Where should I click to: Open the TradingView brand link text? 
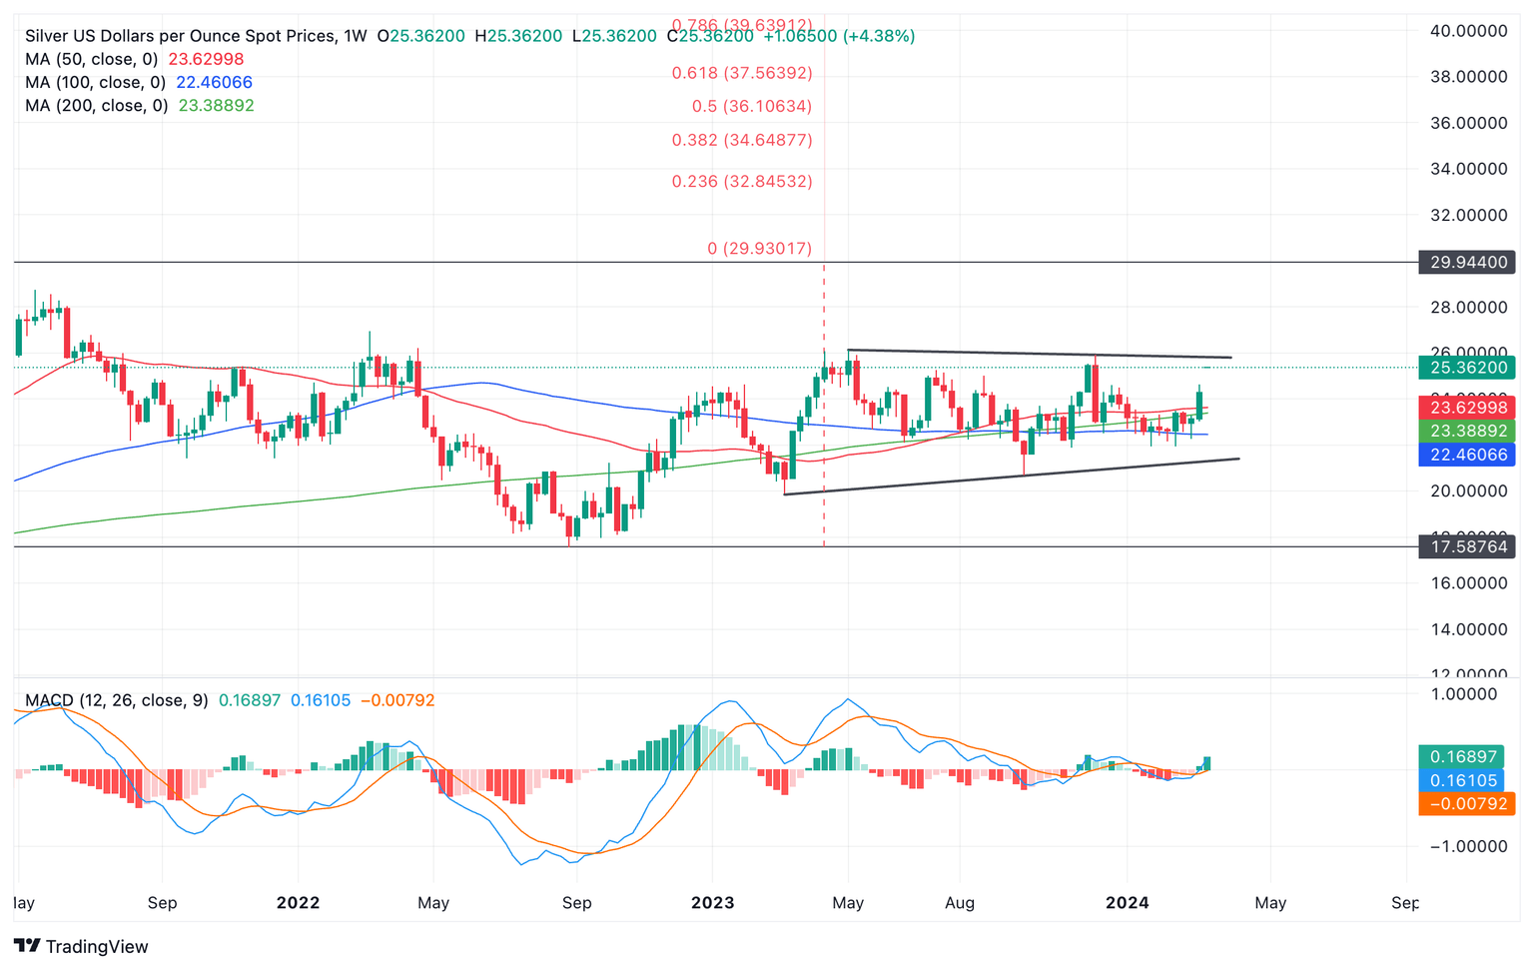point(97,946)
